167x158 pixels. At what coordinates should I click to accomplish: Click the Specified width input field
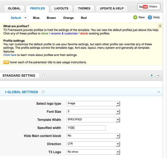pyautogui.click(x=86, y=128)
